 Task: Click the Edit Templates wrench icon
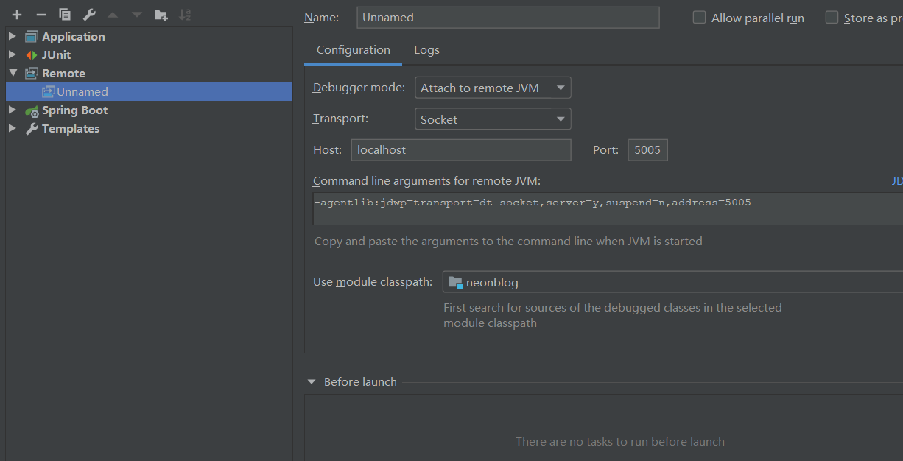pyautogui.click(x=89, y=15)
